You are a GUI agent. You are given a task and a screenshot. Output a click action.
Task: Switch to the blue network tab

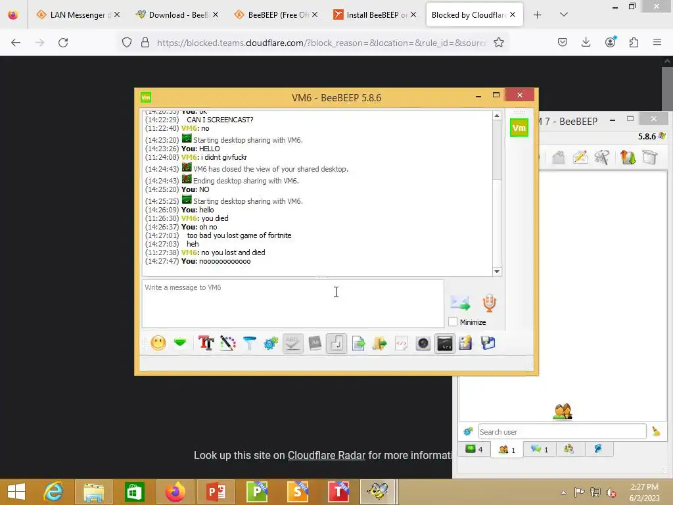[x=598, y=449]
